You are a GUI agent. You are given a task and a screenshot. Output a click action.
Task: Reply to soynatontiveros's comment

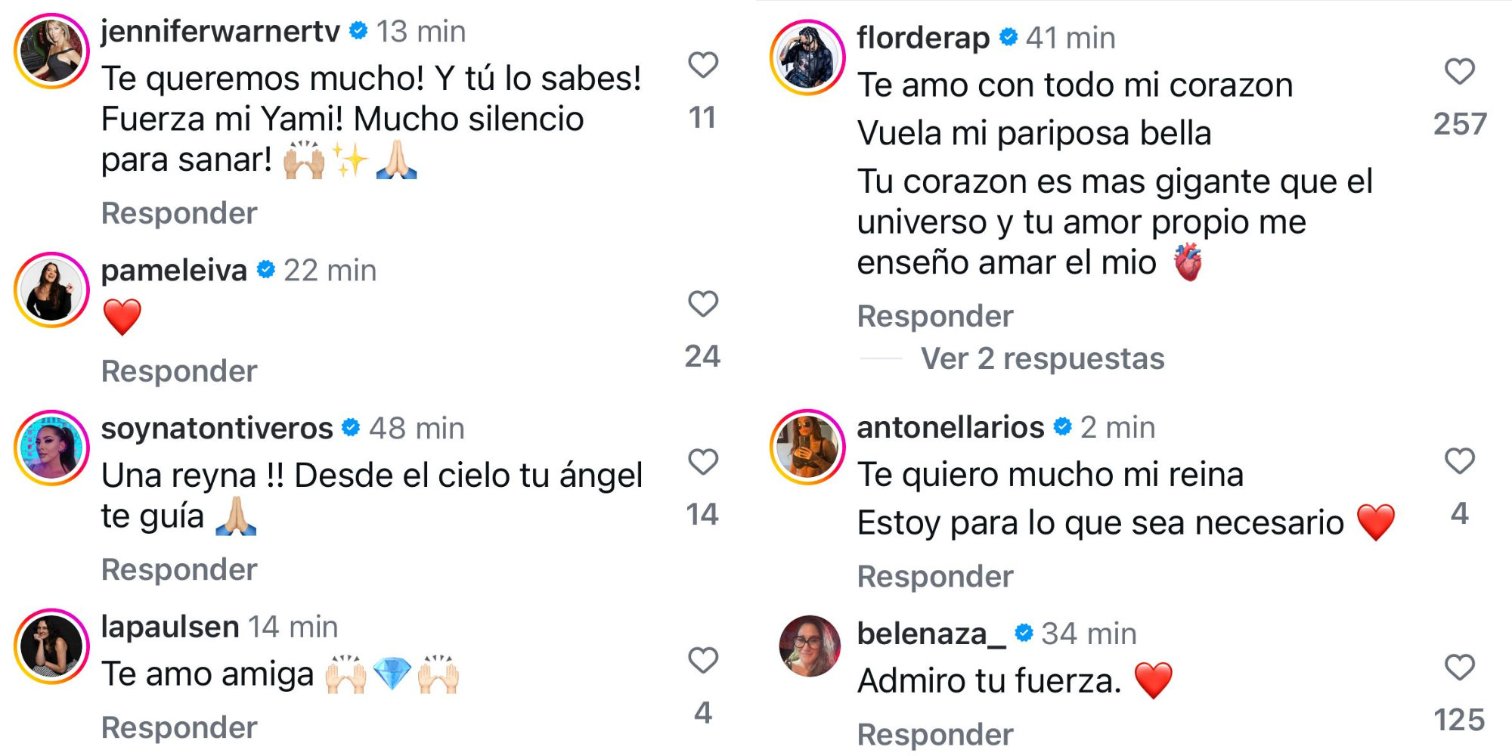click(179, 569)
